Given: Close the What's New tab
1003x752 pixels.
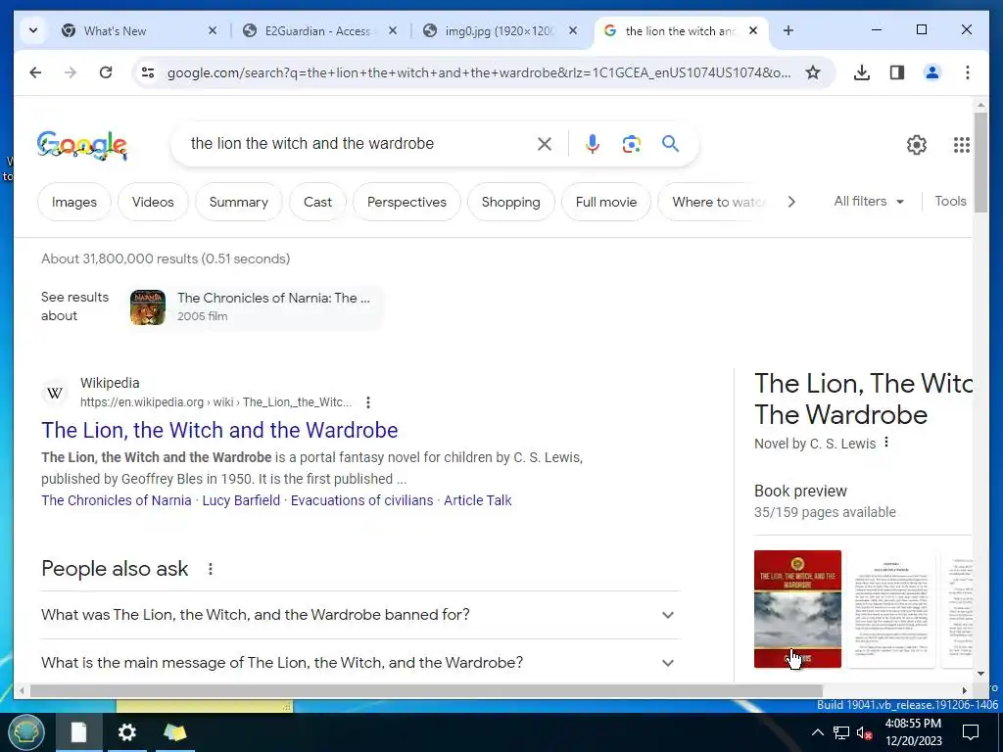Looking at the screenshot, I should (213, 30).
